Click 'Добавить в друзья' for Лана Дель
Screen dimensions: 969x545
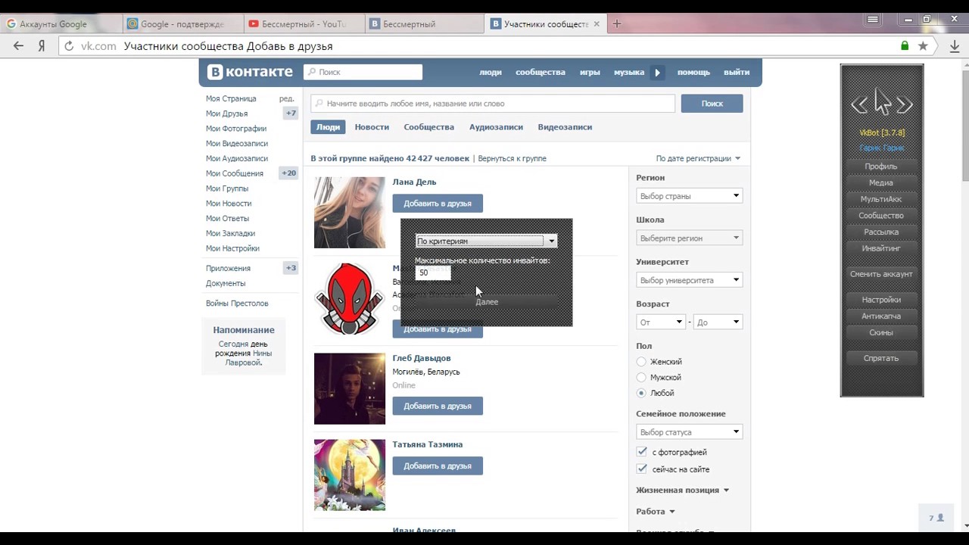tap(437, 204)
